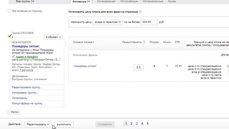Check 'Все активные на странице' checkbox
The height and width of the screenshot is (129, 229).
(x=9, y=11)
